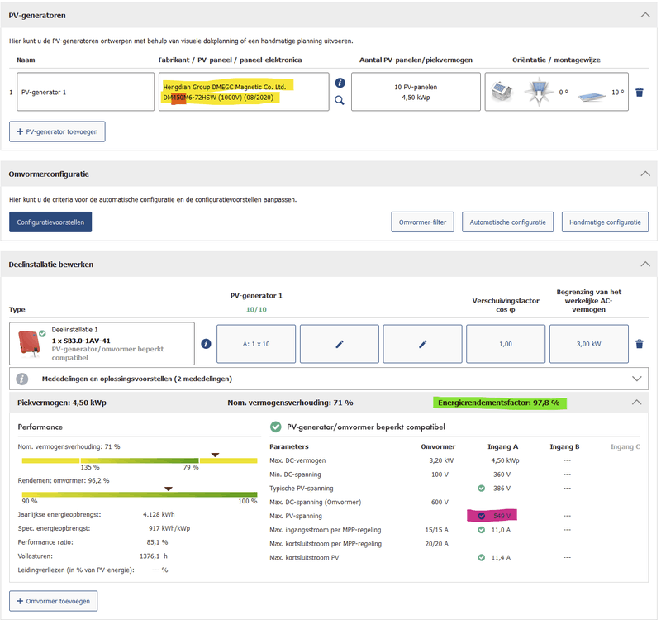Add a new PV-generator

pos(57,131)
